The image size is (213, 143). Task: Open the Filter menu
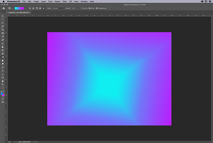coord(65,2)
